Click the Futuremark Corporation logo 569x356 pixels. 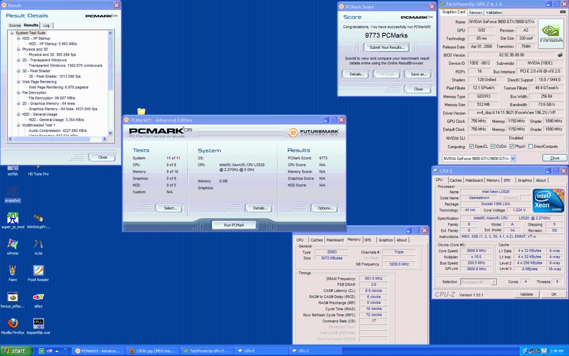coord(314,132)
